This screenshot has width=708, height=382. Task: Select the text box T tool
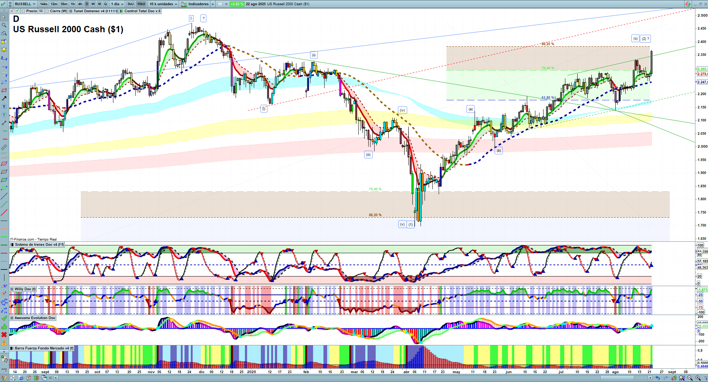[x=4, y=107]
